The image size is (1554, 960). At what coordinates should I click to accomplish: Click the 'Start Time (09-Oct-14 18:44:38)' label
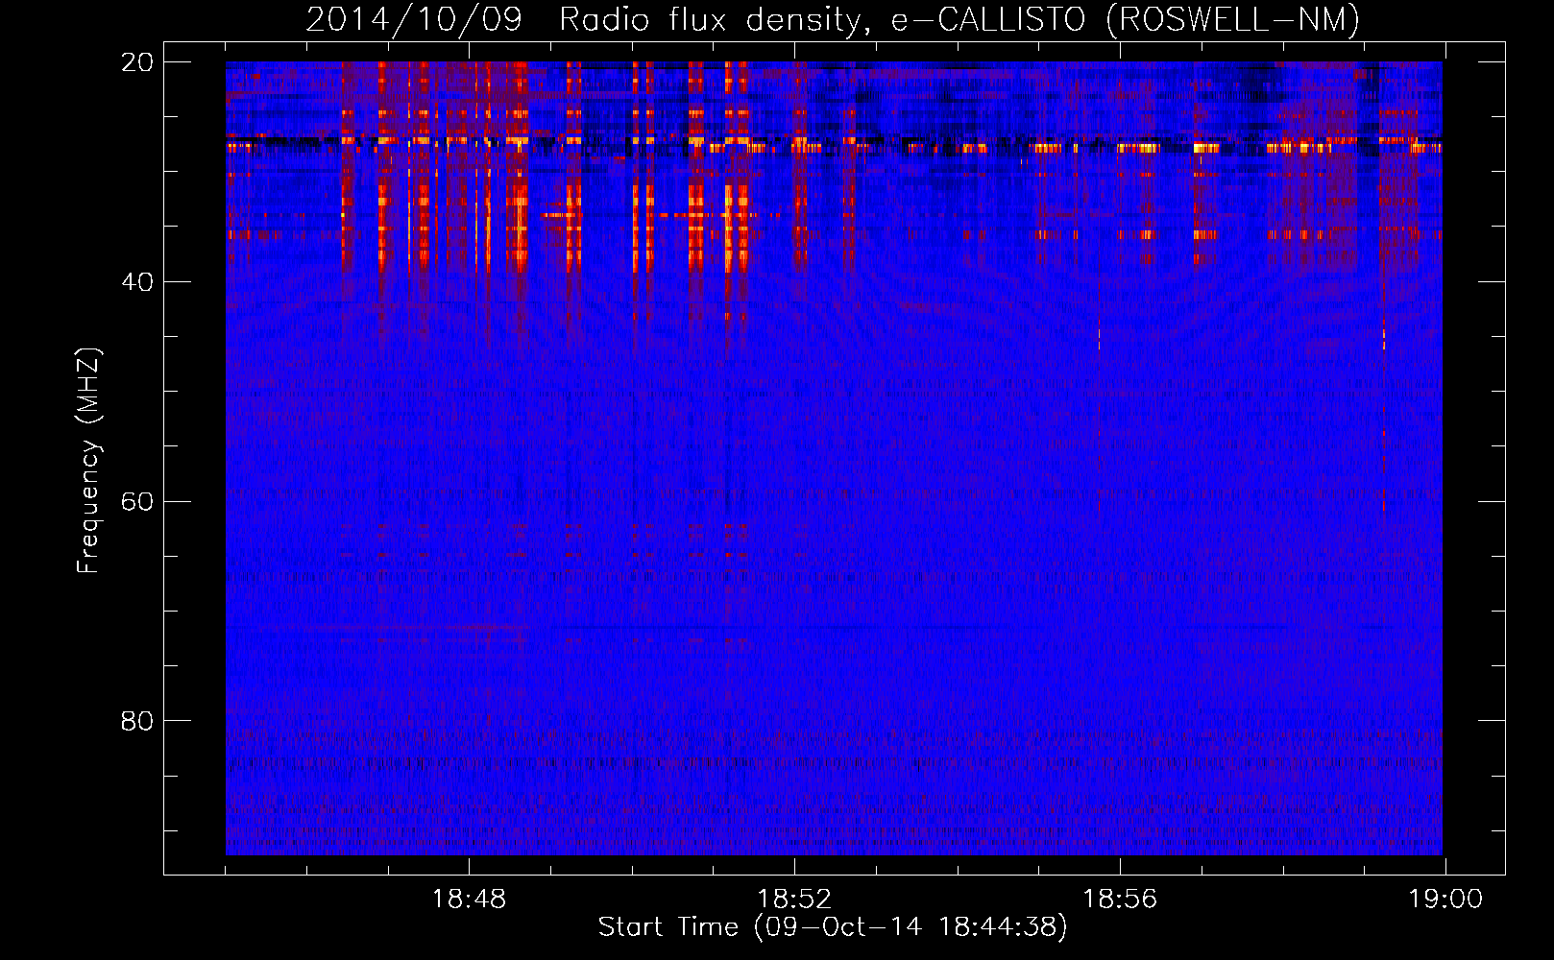tap(833, 927)
